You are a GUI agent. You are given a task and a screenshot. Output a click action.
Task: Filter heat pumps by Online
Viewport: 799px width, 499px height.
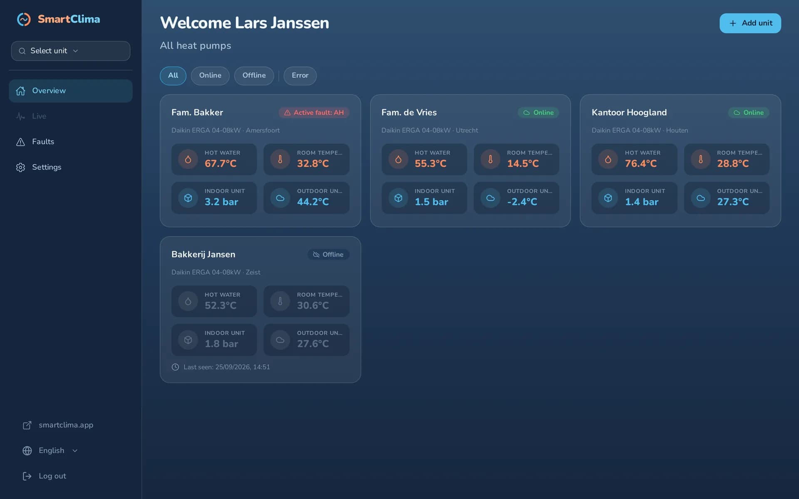tap(210, 76)
